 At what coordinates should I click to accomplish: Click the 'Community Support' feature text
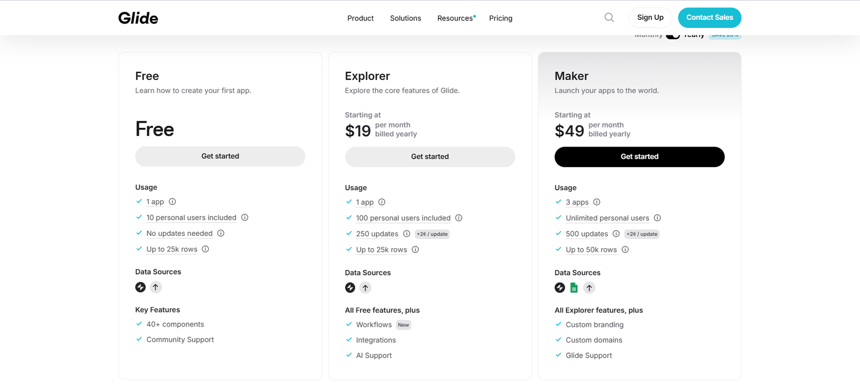point(180,339)
